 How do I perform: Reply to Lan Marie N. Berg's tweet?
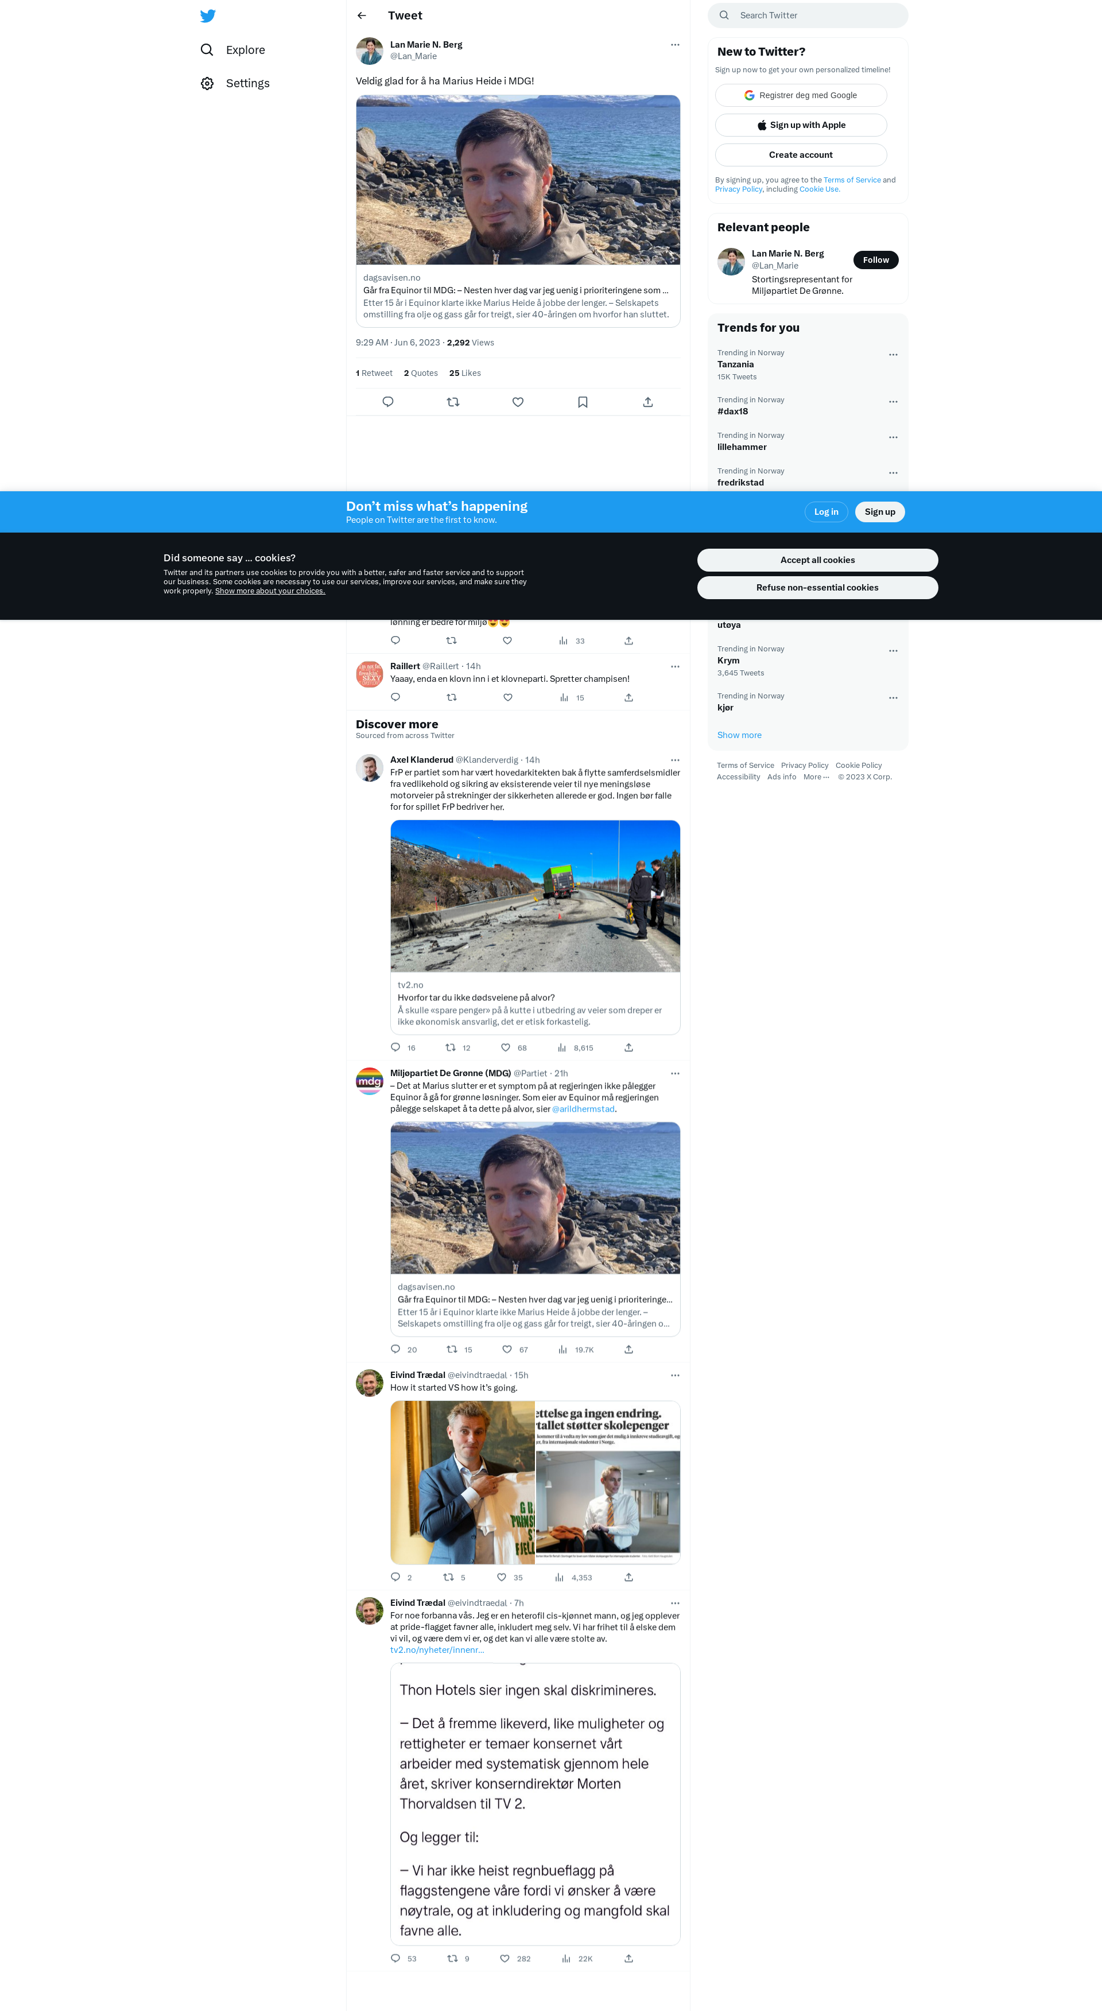coord(388,402)
